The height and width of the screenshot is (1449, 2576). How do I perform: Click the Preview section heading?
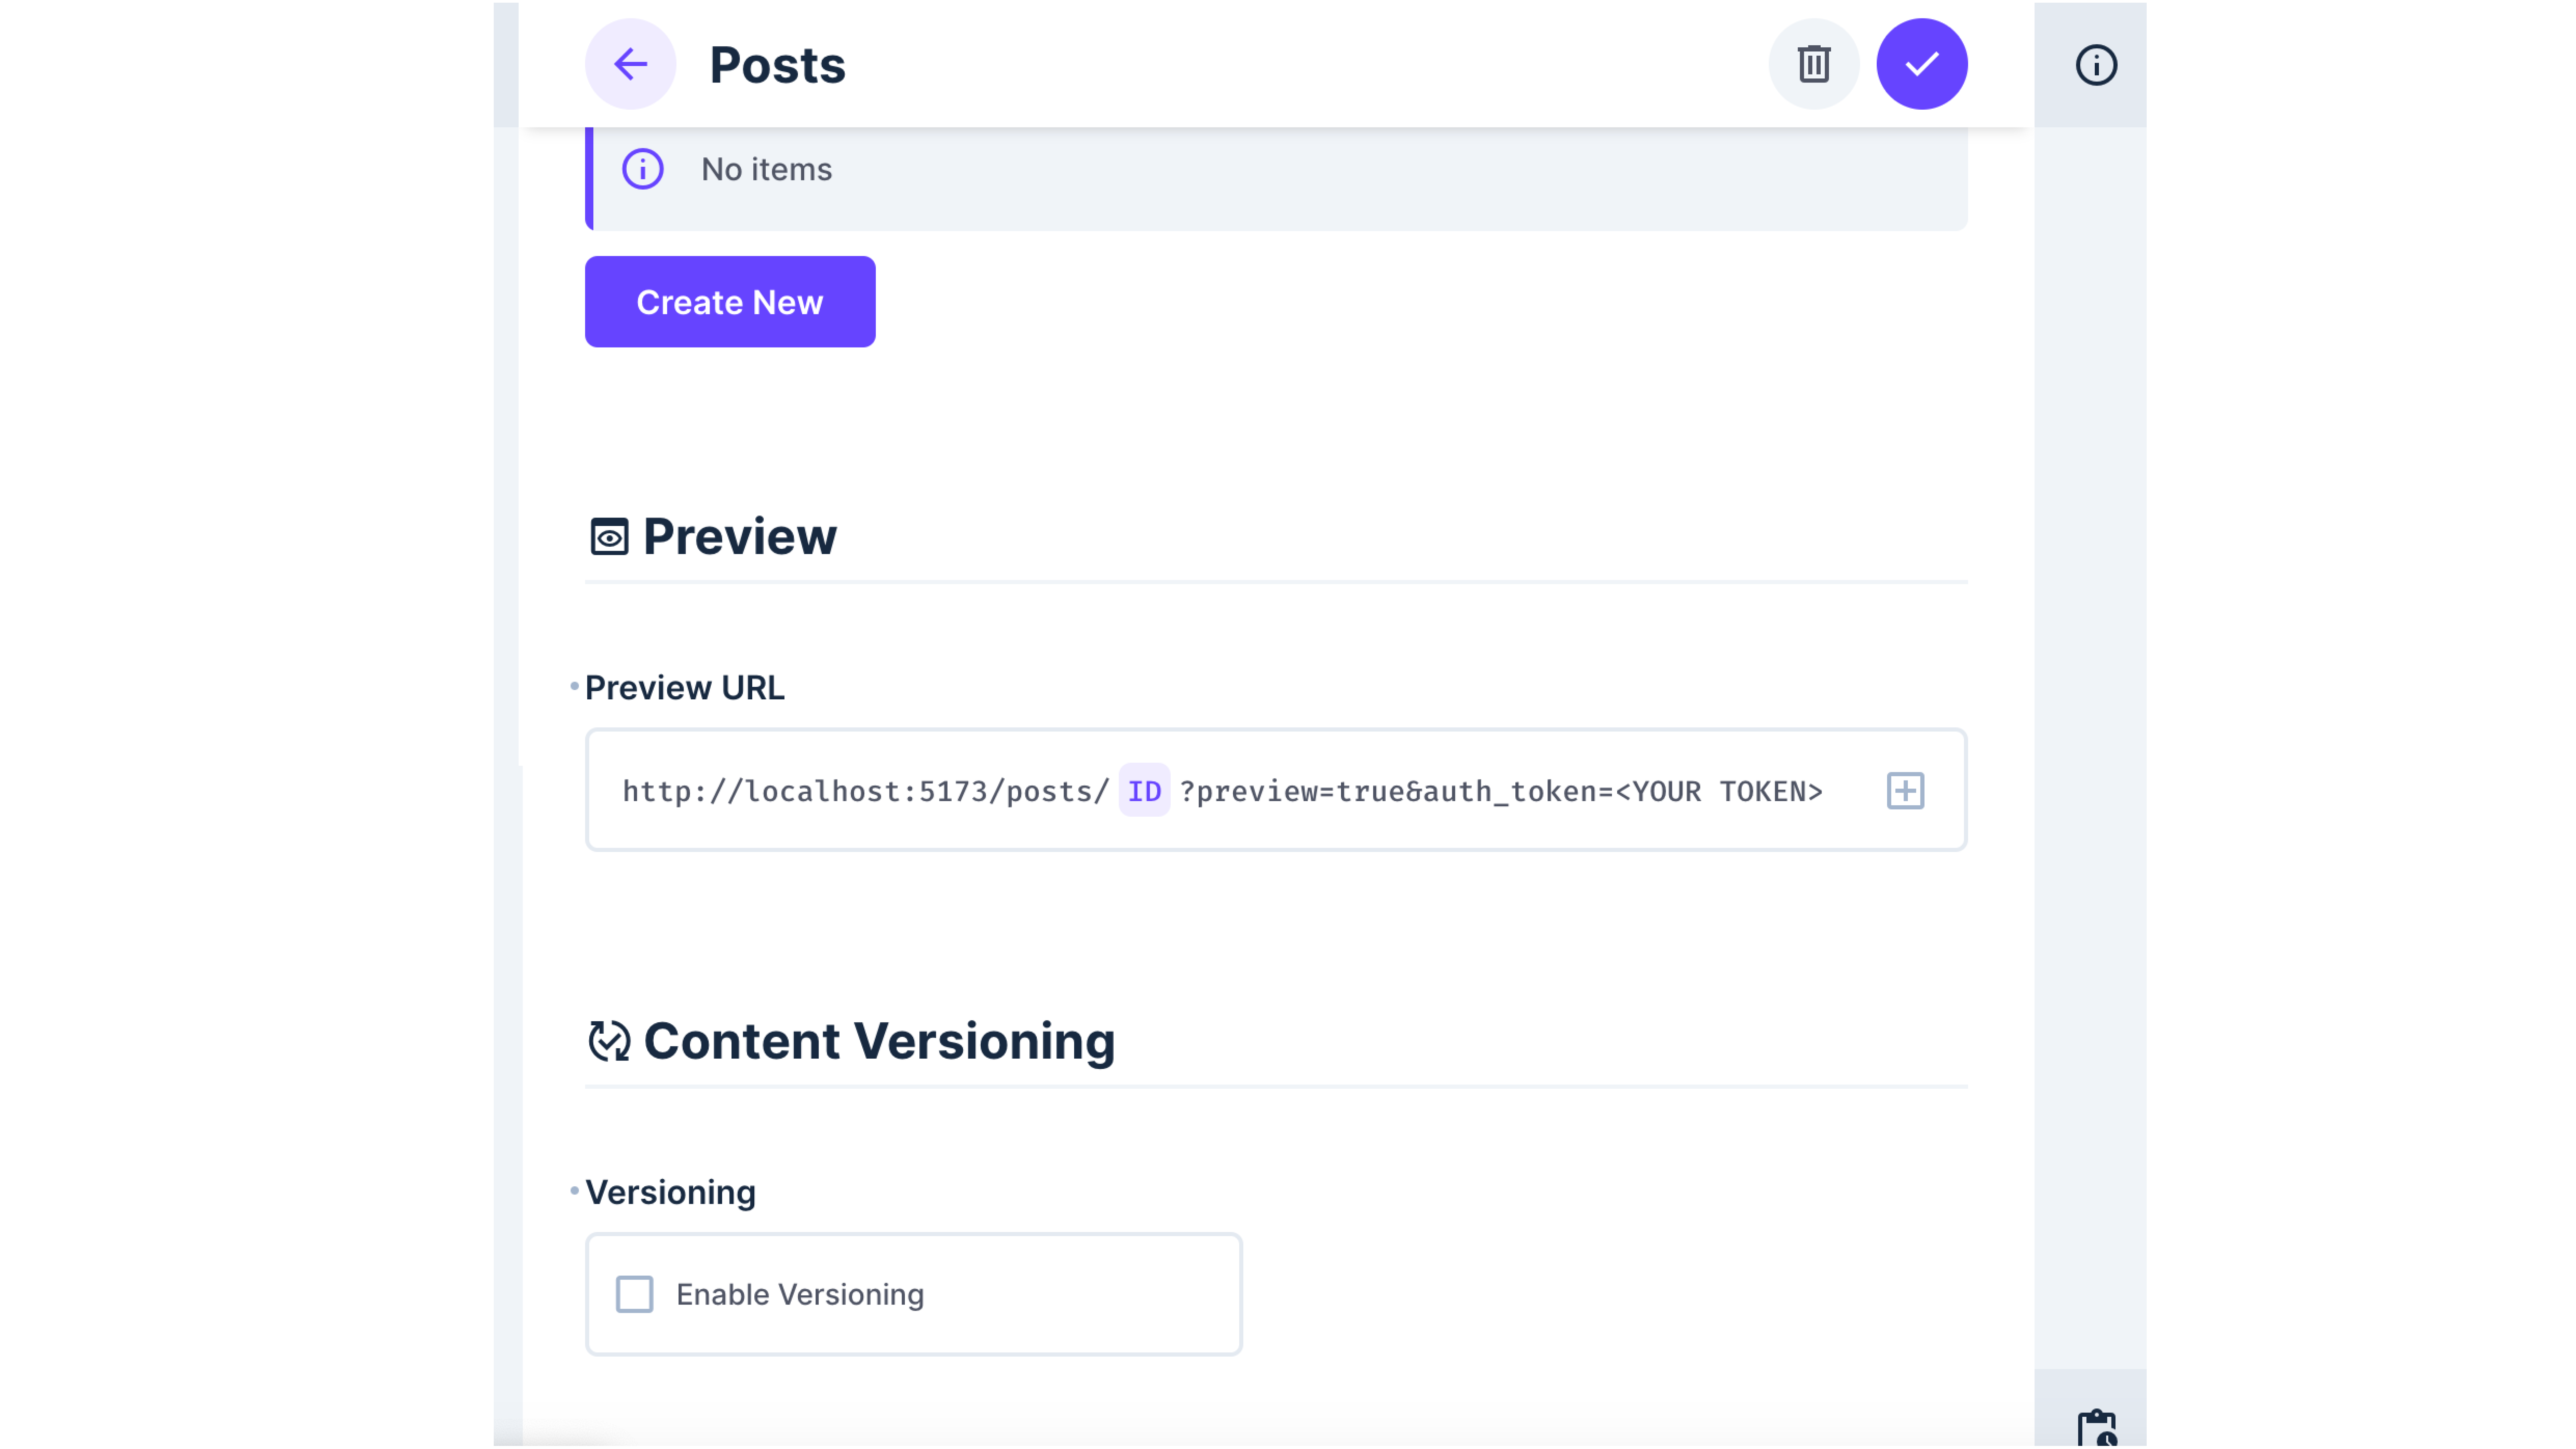click(740, 537)
